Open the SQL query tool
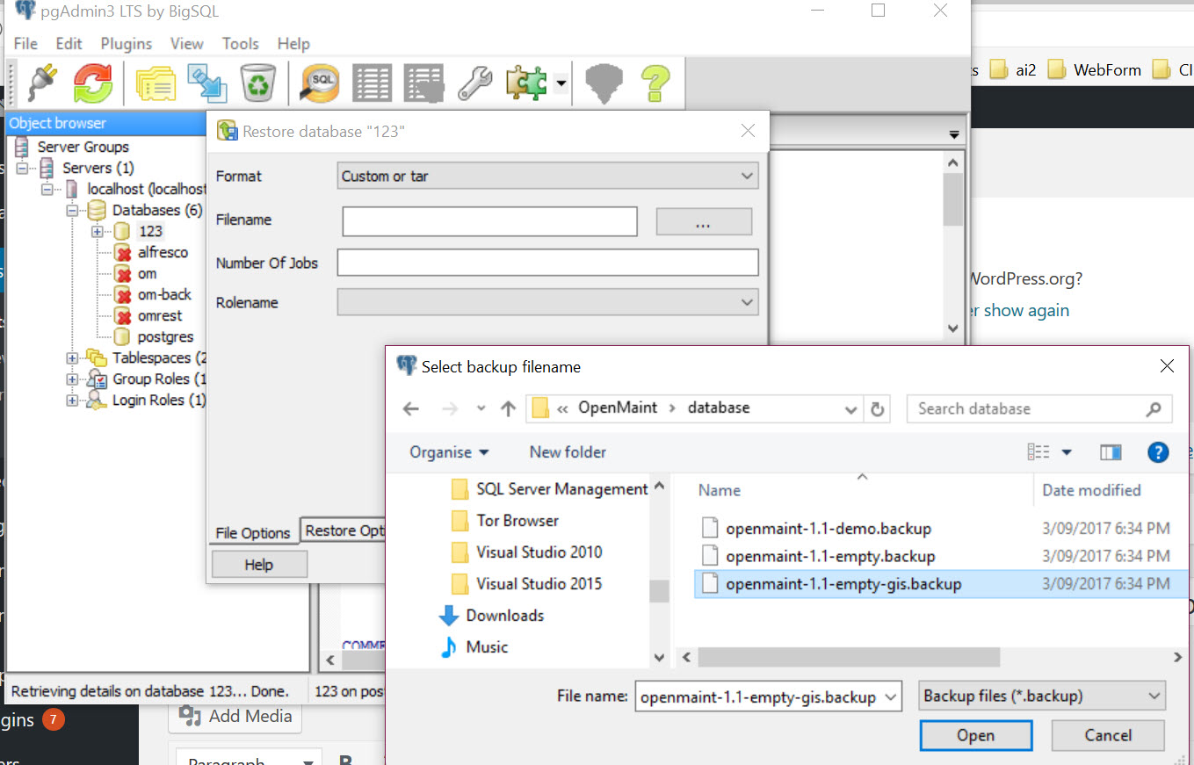1194x765 pixels. point(318,83)
